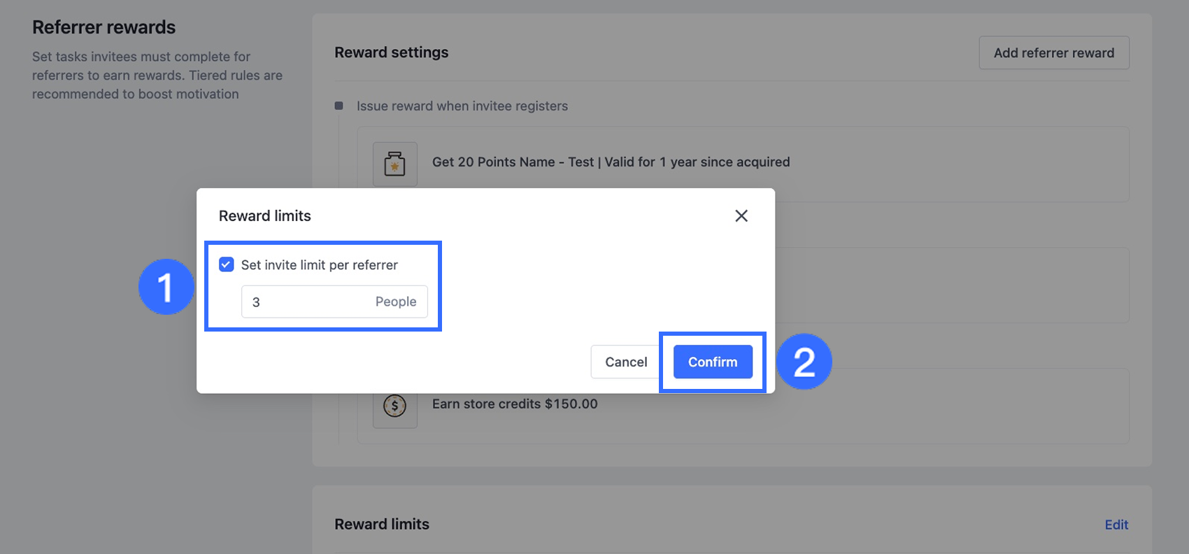Close the Reward limits dialog
The height and width of the screenshot is (554, 1189).
[x=741, y=216]
